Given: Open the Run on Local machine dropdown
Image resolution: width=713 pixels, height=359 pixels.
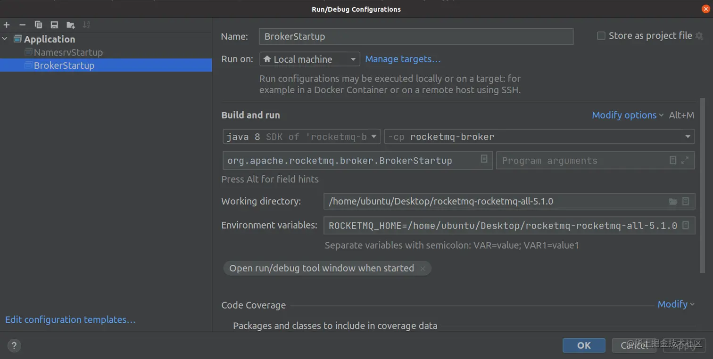Looking at the screenshot, I should click(309, 59).
